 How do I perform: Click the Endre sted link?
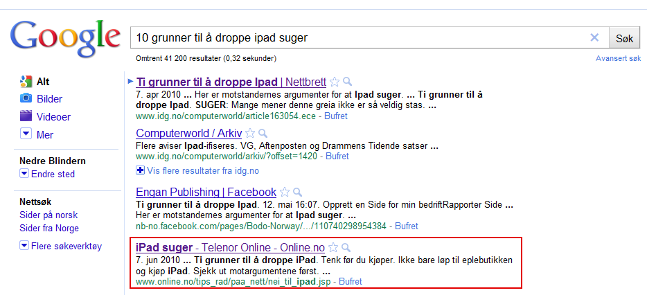tap(53, 174)
